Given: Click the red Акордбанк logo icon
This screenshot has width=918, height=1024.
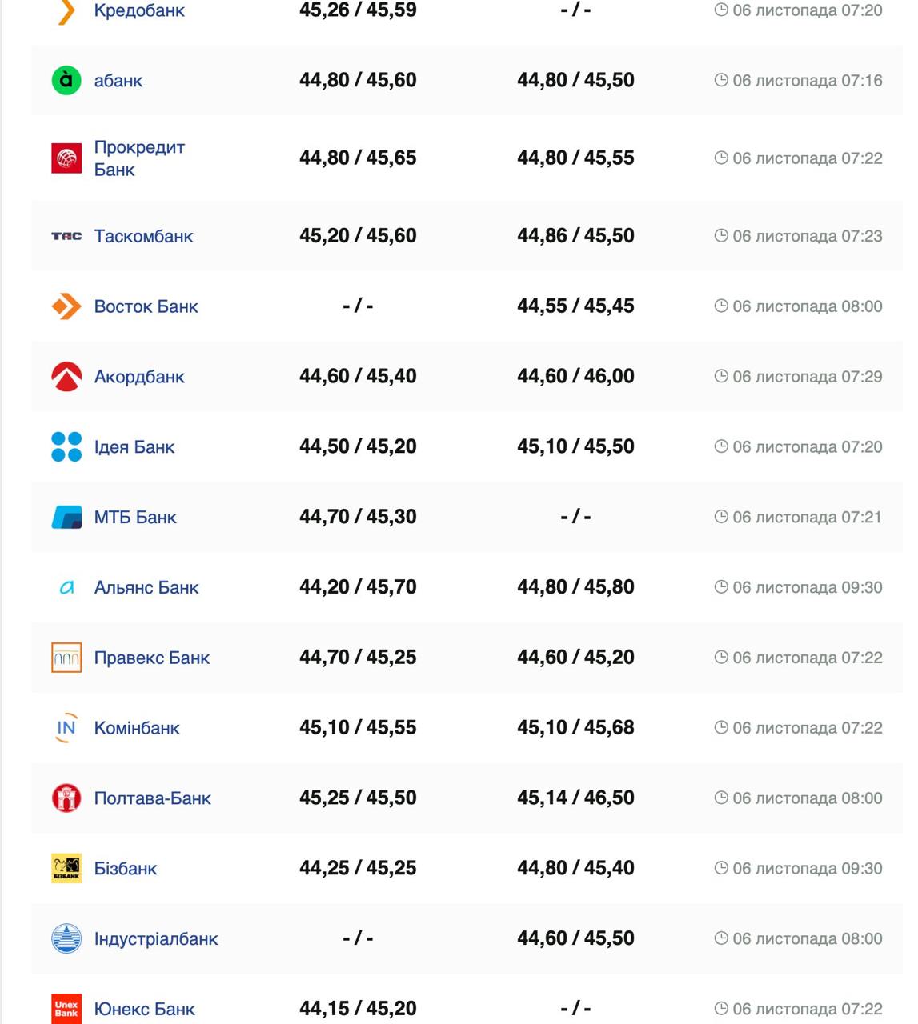Looking at the screenshot, I should click(66, 376).
